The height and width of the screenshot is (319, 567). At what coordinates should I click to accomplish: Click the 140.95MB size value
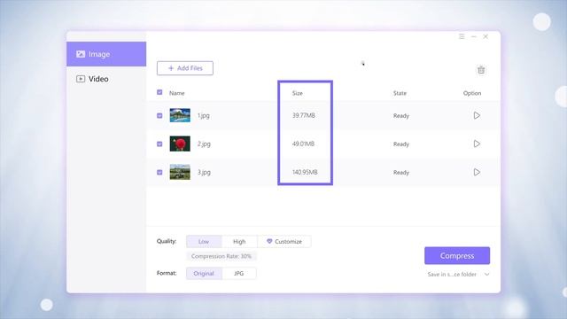(x=305, y=172)
